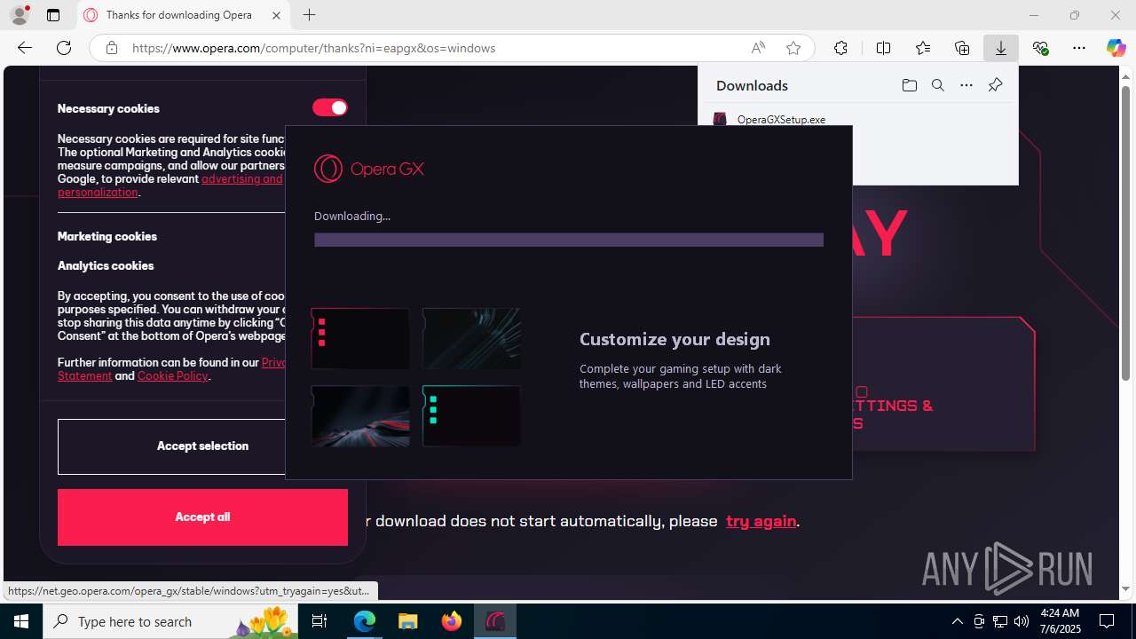
Task: Click the page vertical scrollbar thumb
Action: (1125, 233)
